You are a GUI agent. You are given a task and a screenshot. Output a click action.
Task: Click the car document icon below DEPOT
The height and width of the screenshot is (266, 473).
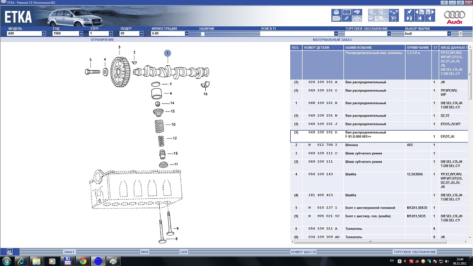pyautogui.click(x=383, y=18)
